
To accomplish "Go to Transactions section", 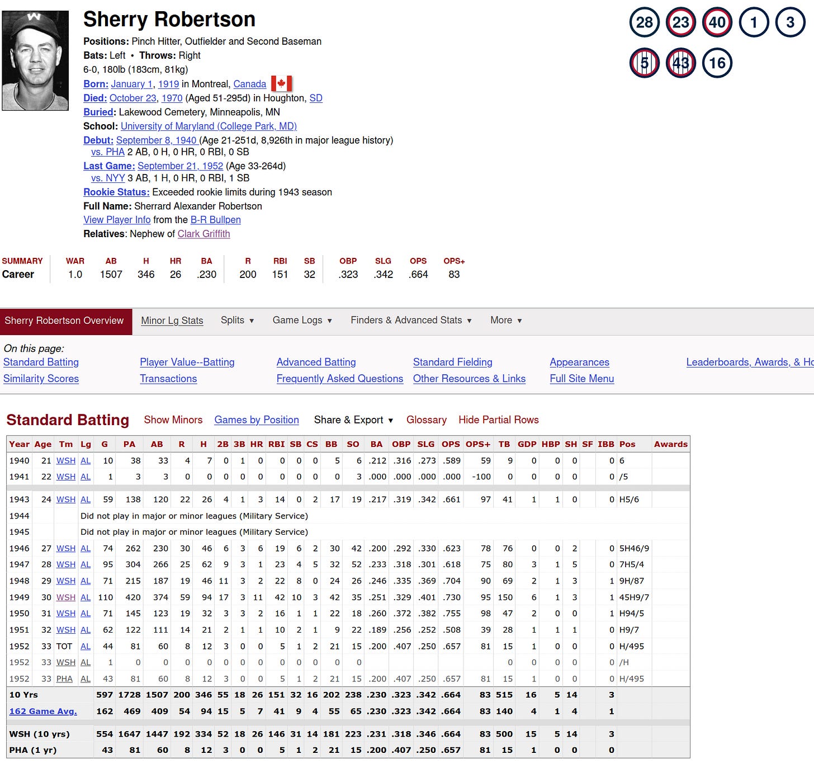I will (168, 379).
